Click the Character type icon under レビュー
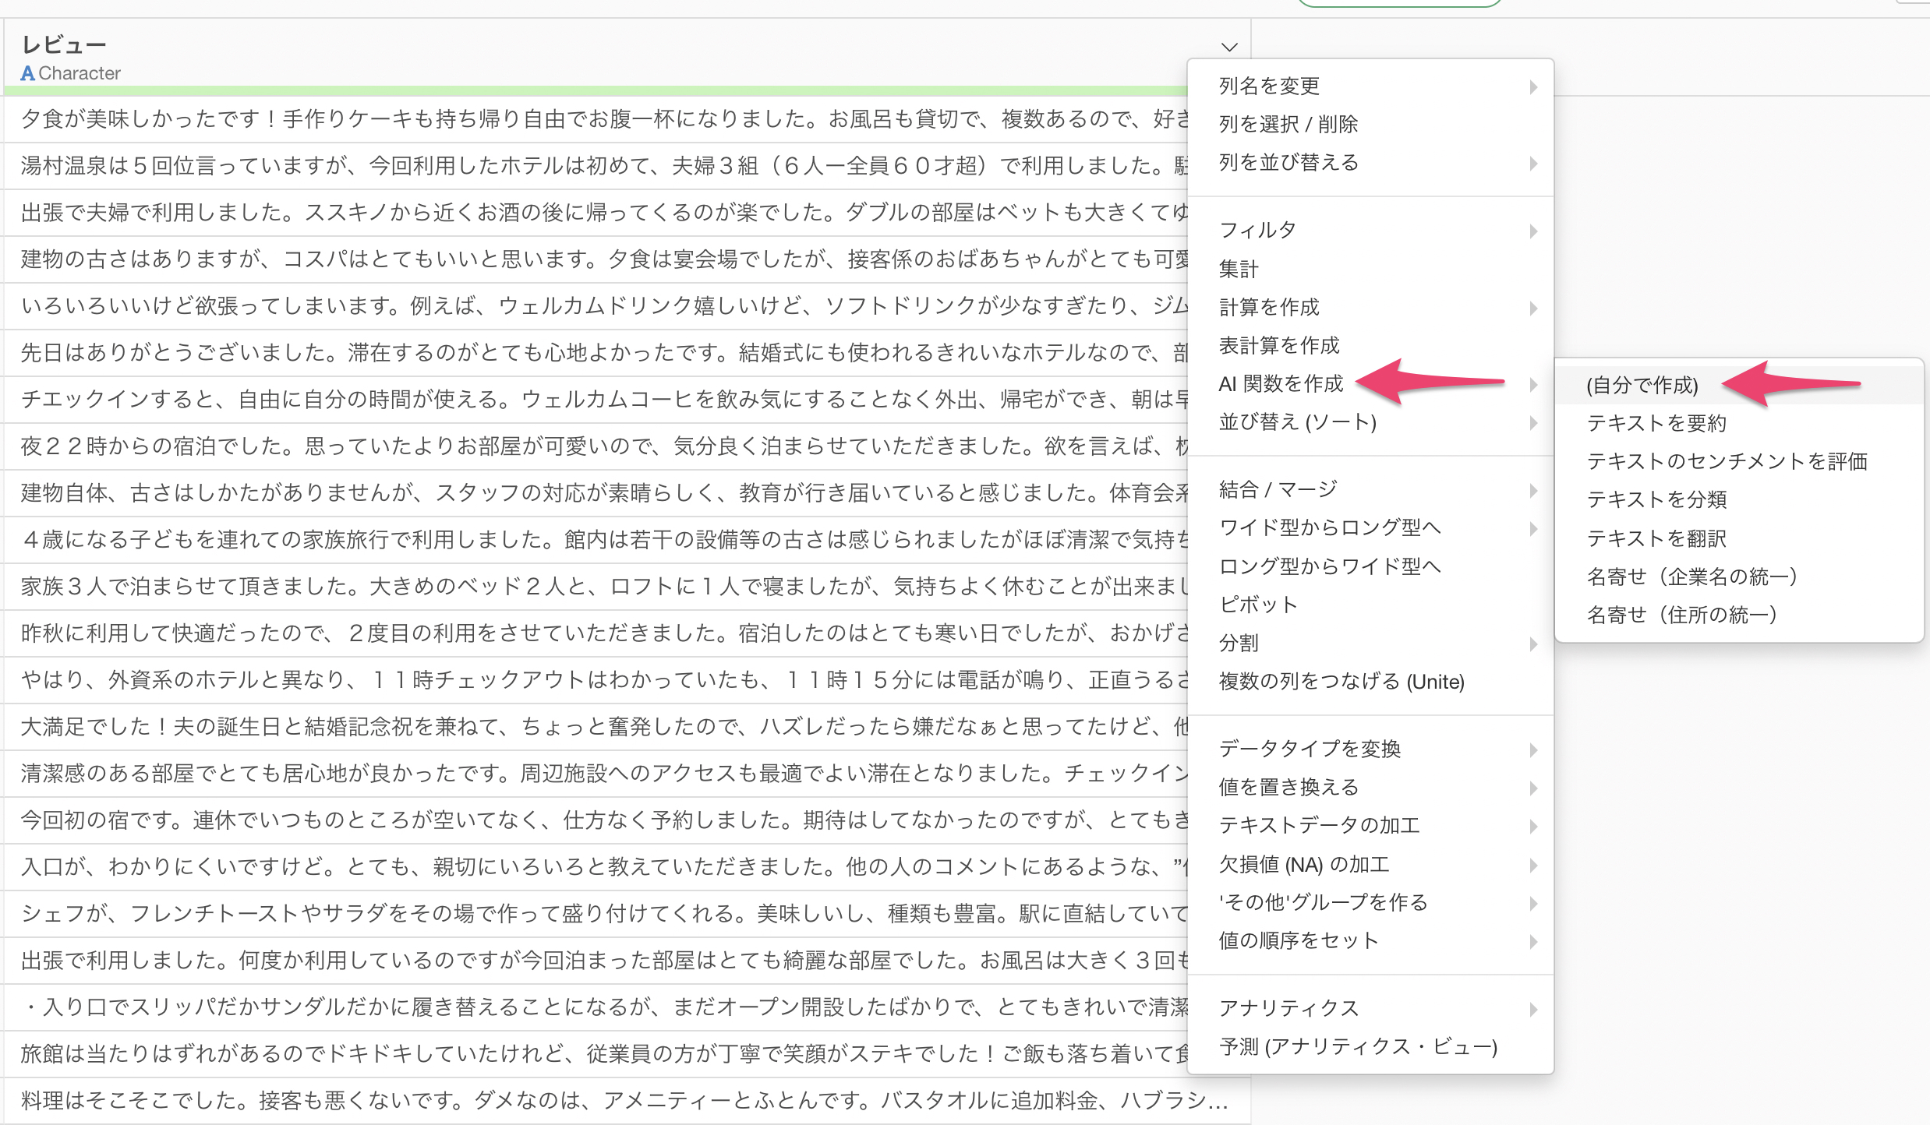 (28, 73)
